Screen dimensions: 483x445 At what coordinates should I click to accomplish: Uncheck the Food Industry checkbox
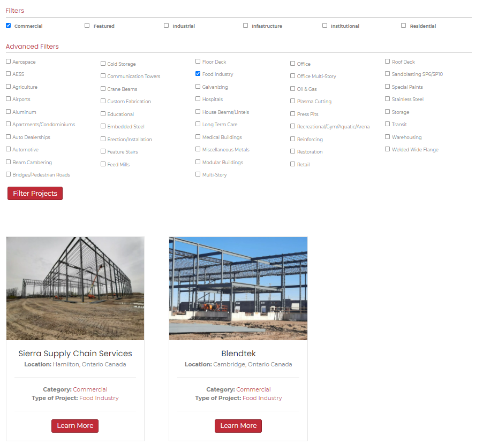[x=198, y=74]
